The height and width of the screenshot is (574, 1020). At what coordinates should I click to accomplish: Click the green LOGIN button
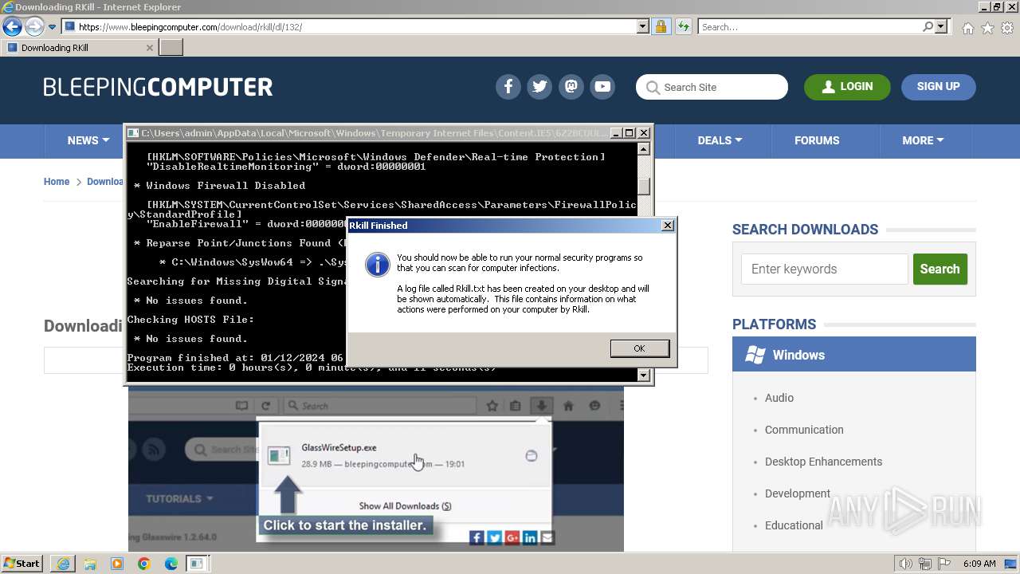(x=847, y=87)
